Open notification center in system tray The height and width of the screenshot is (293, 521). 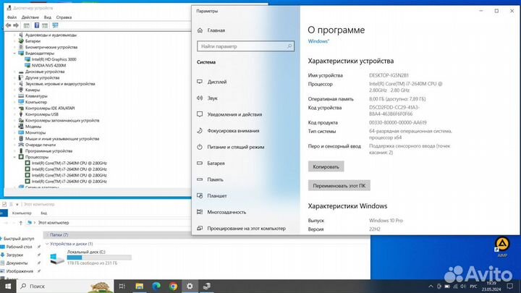click(x=509, y=286)
